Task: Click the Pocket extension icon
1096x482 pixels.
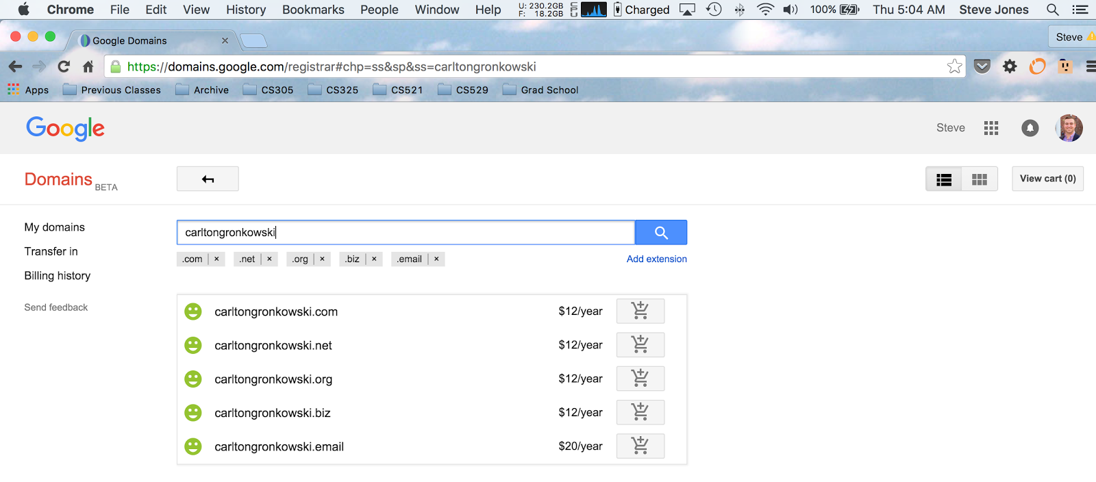Action: 982,66
